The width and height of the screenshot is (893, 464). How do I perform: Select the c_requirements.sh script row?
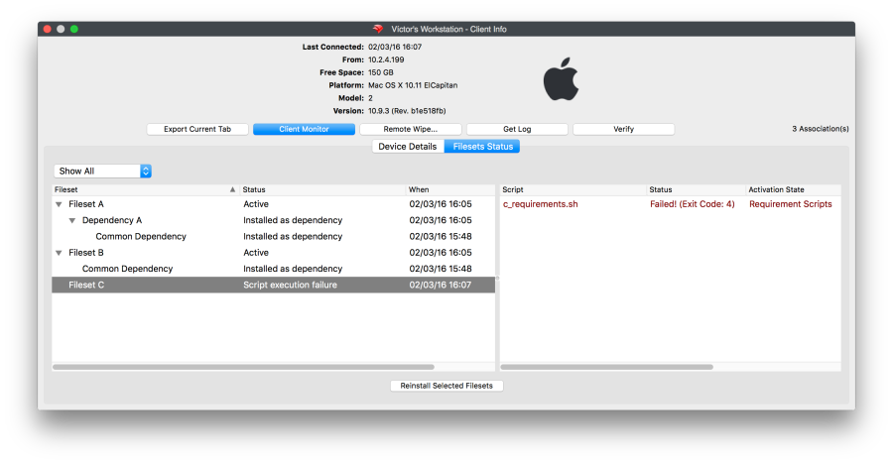671,204
